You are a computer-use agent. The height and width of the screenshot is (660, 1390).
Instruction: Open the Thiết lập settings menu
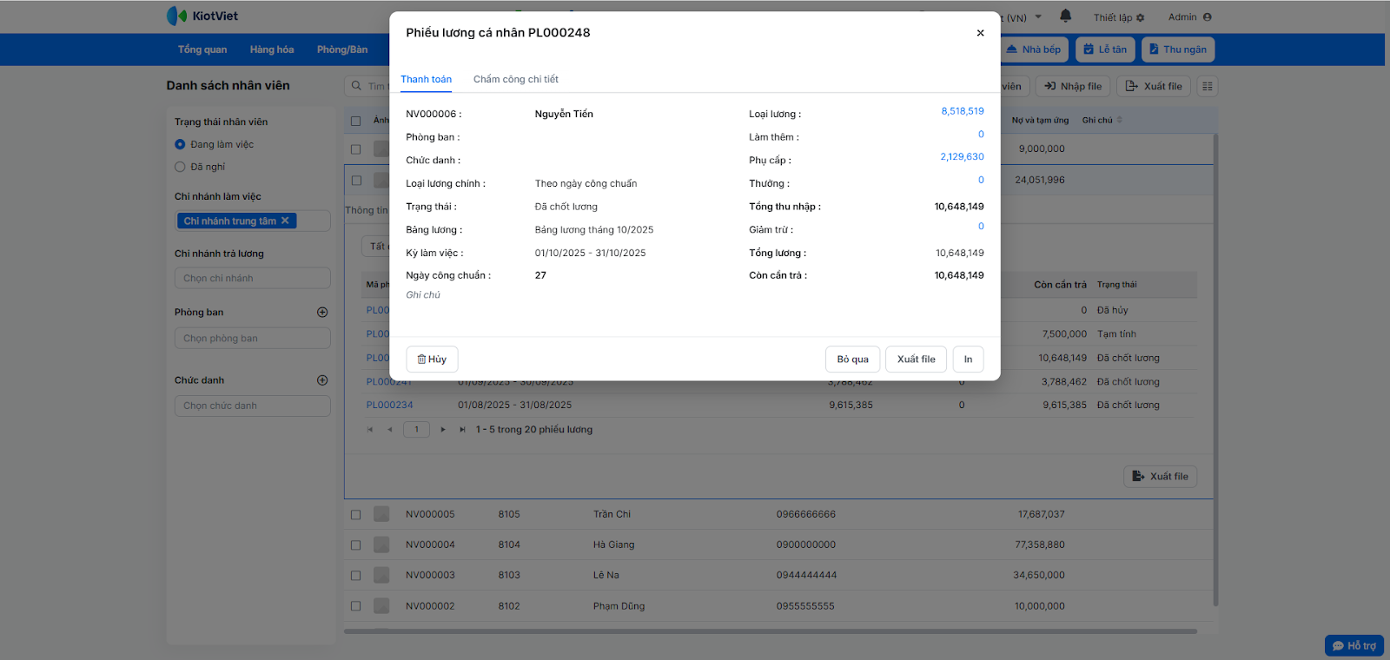point(1119,17)
